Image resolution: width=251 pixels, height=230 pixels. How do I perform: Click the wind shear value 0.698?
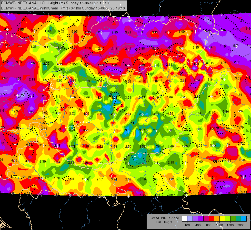tap(42, 178)
